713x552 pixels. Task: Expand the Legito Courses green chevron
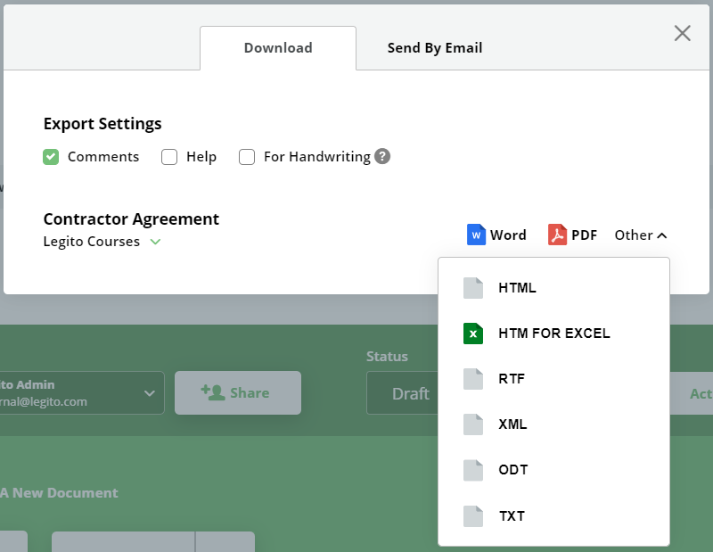pyautogui.click(x=155, y=242)
